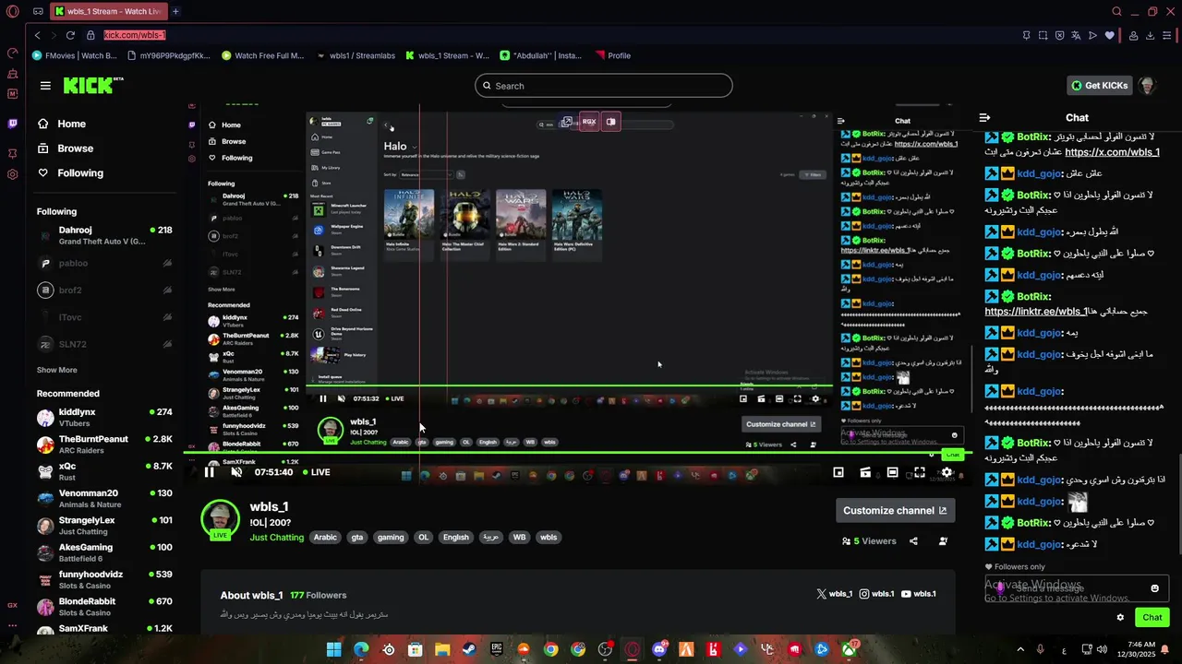Open the Opera tab search magnifier

(1116, 11)
